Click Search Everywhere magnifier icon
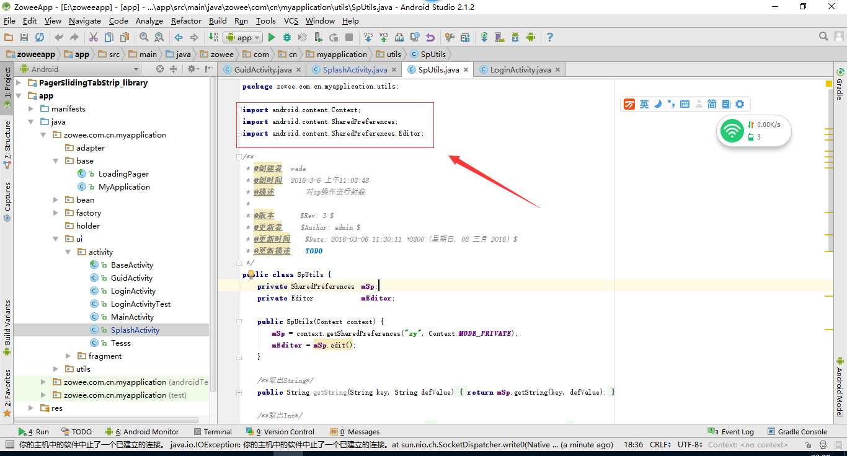 point(823,37)
